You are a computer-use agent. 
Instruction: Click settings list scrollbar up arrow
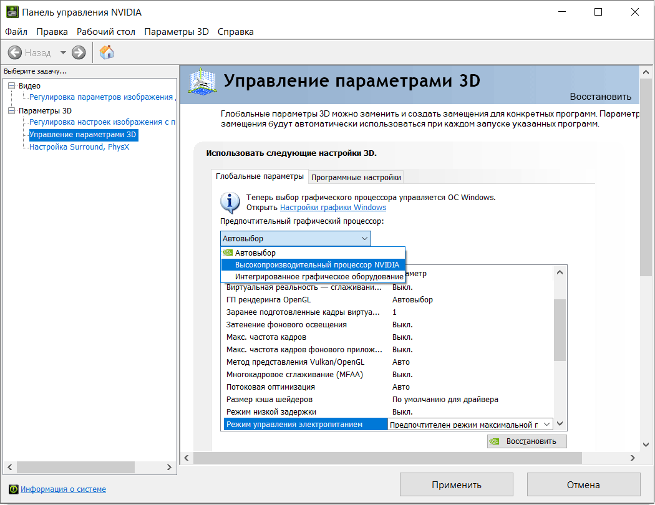(560, 272)
